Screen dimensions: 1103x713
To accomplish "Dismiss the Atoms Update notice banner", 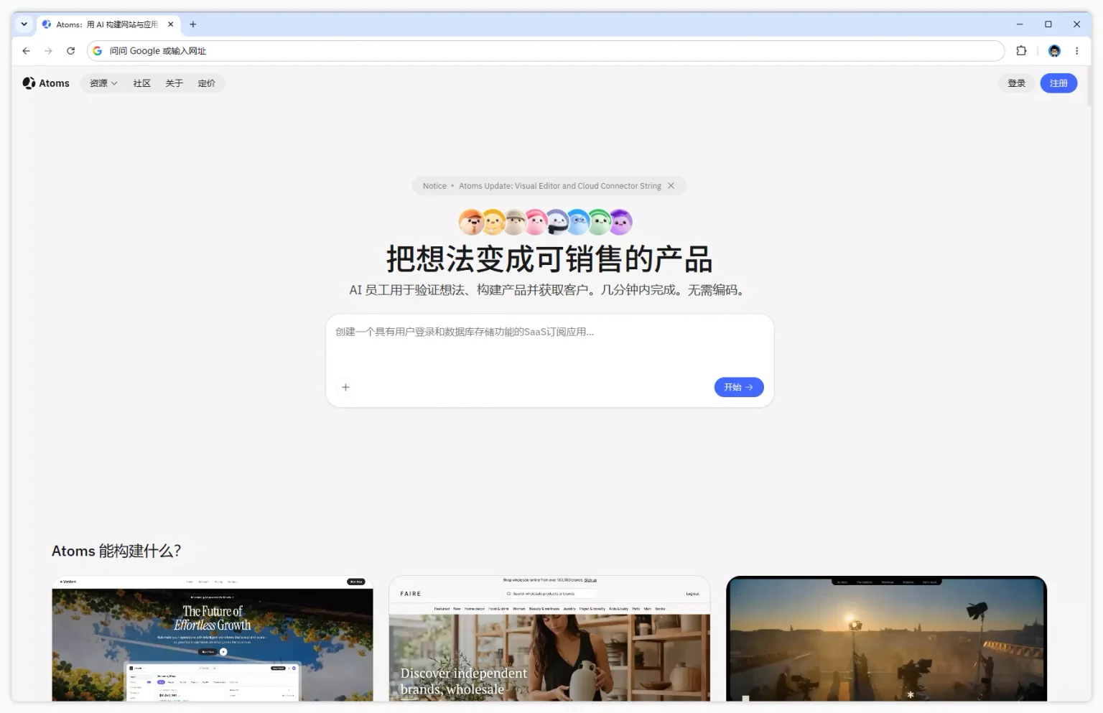I will [671, 186].
